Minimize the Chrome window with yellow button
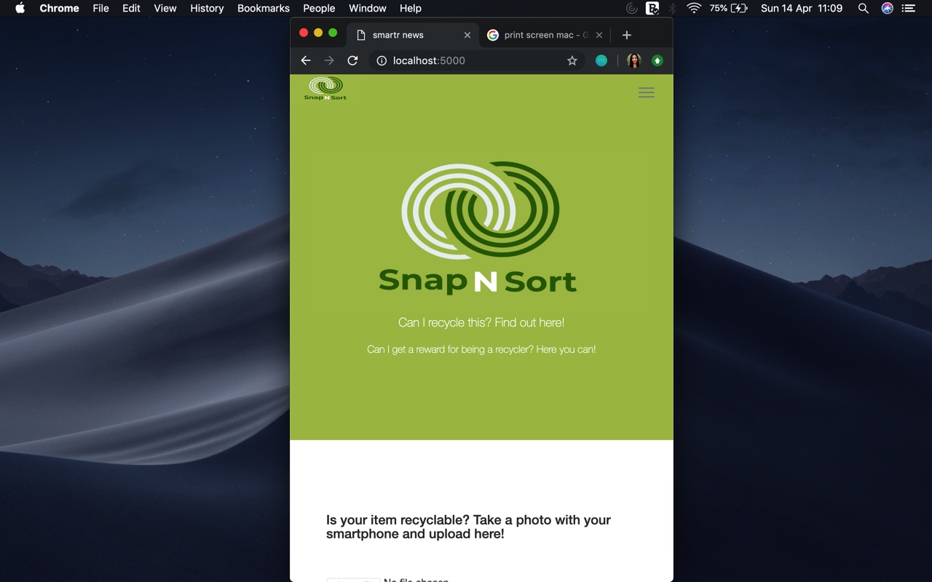This screenshot has height=582, width=932. coord(318,33)
